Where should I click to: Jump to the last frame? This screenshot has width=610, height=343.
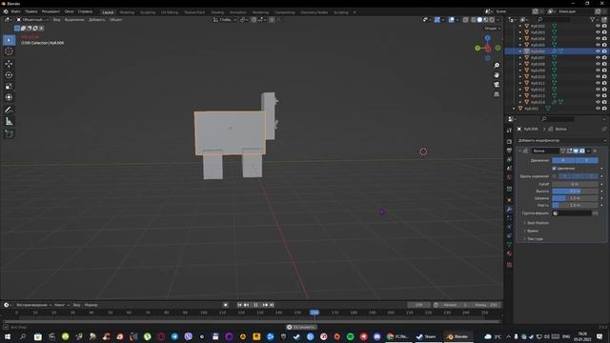coord(272,305)
